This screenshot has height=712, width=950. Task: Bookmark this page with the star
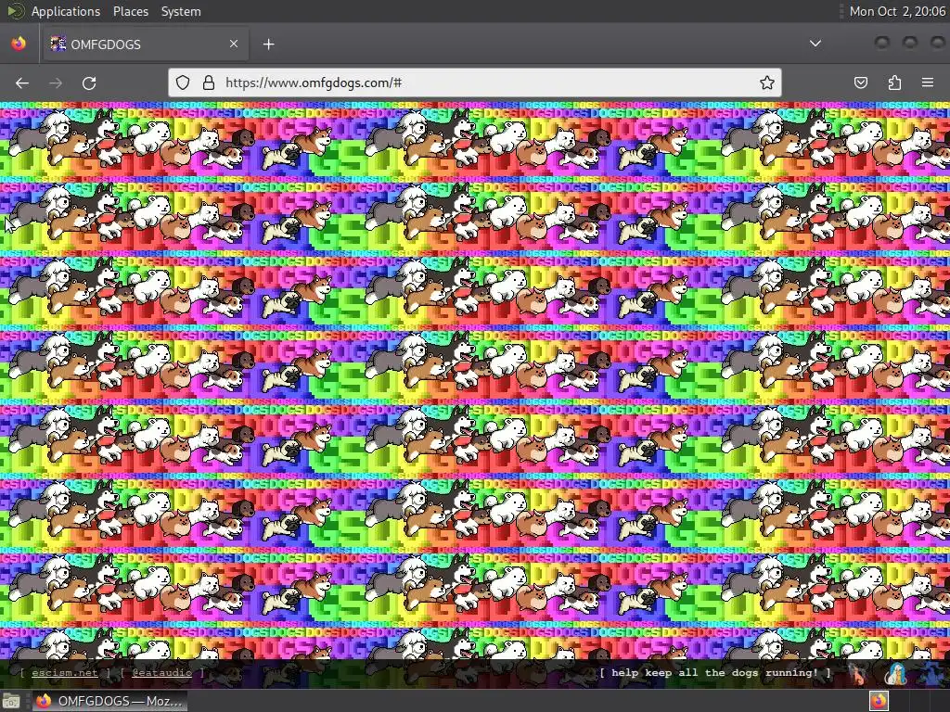(x=767, y=83)
